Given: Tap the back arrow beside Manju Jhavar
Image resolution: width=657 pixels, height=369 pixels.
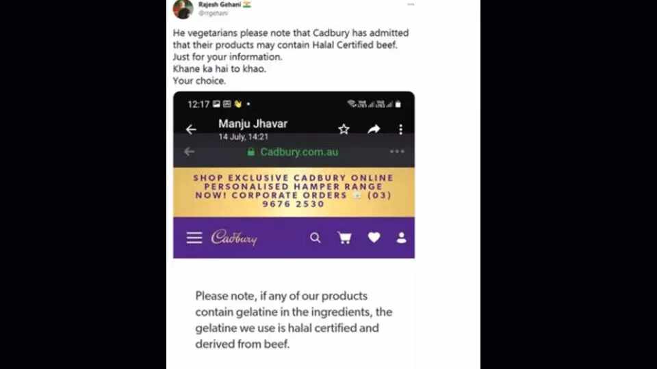Looking at the screenshot, I should point(191,129).
